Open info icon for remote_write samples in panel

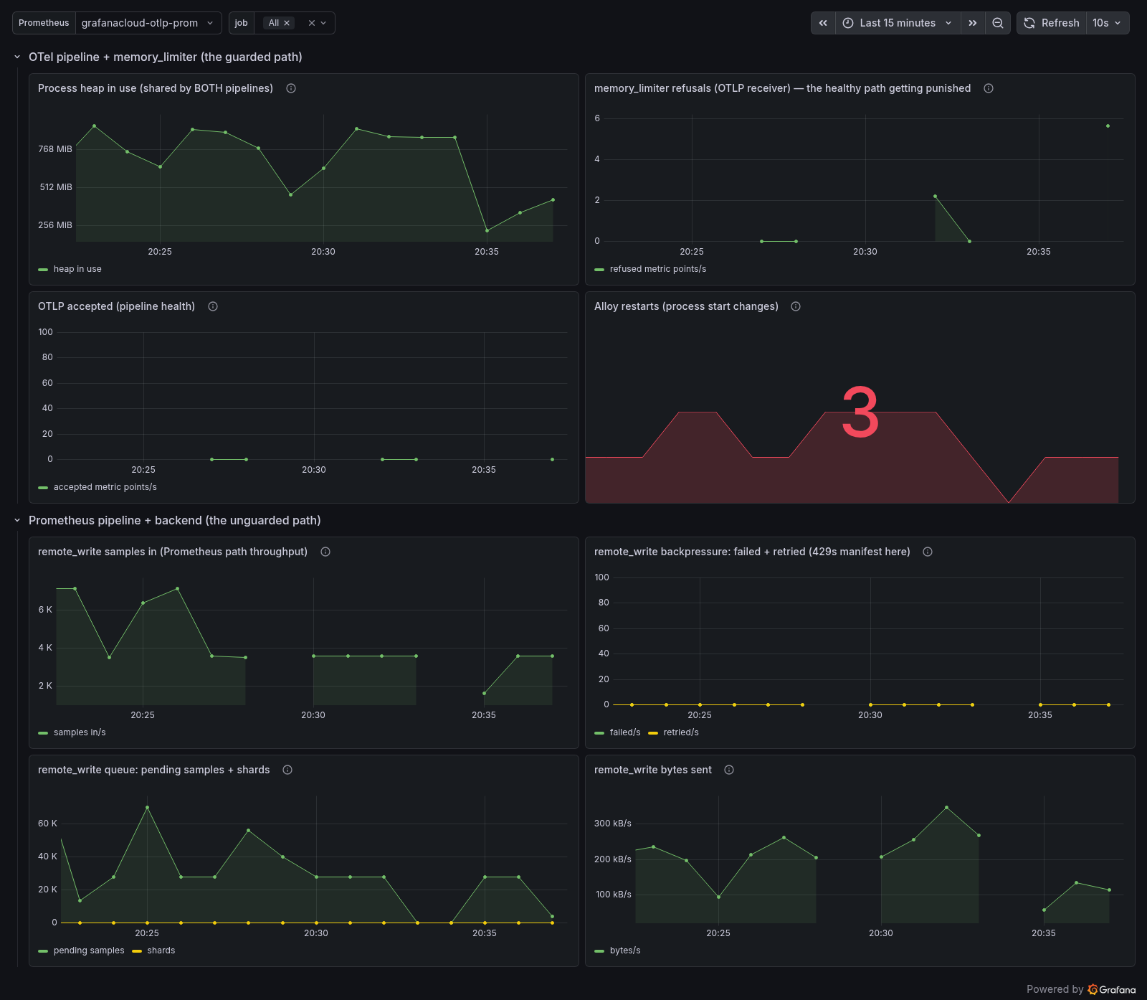tap(325, 552)
